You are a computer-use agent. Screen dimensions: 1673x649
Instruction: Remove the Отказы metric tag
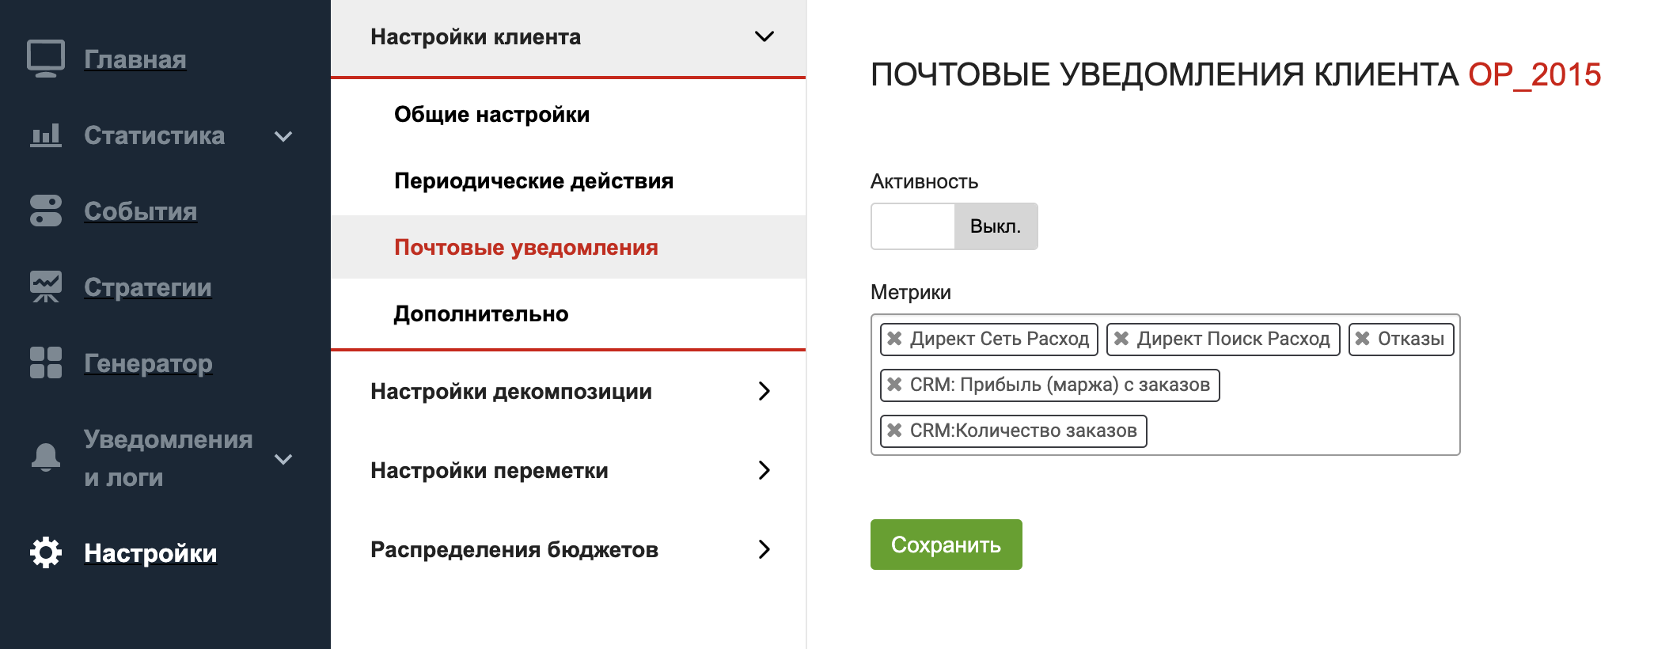coord(1363,339)
